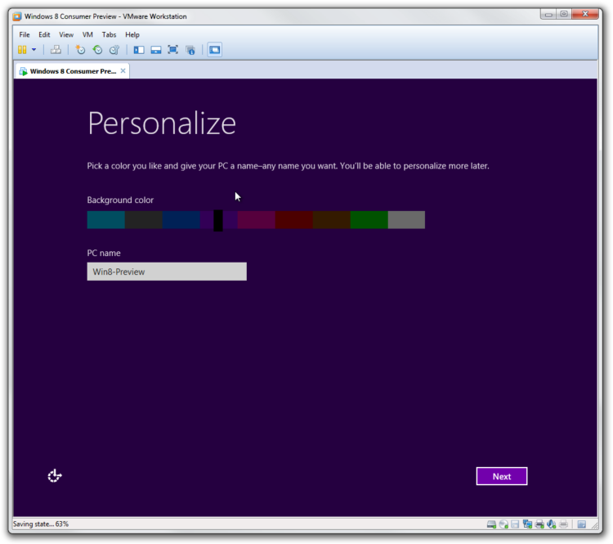Click the sound card speaker status bar icon
The image size is (613, 544).
[x=552, y=524]
